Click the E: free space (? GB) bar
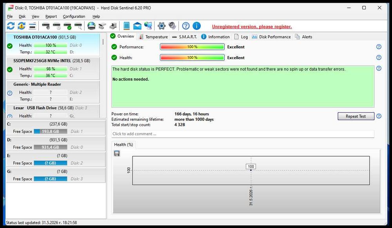Image resolution: width=392 pixels, height=228 pixels. 50,163
